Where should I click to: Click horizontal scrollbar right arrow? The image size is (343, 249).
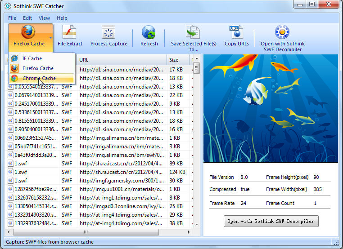(189, 232)
